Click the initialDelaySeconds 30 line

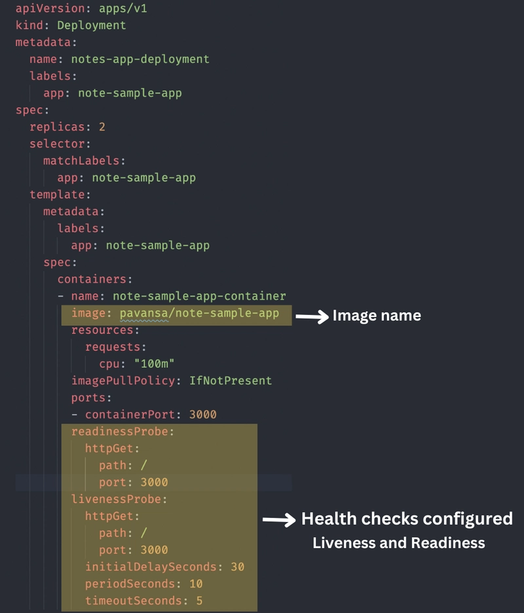164,567
